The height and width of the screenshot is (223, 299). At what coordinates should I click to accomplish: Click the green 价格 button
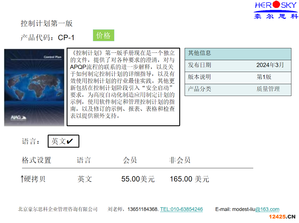click(x=104, y=35)
